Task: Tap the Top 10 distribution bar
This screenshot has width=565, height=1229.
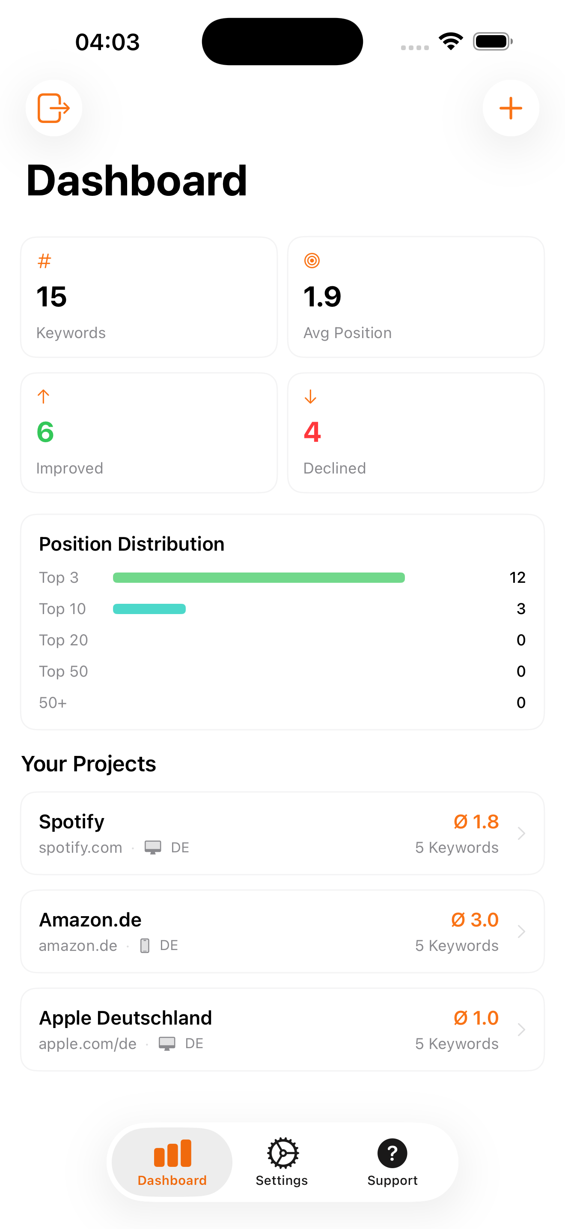Action: (x=149, y=609)
